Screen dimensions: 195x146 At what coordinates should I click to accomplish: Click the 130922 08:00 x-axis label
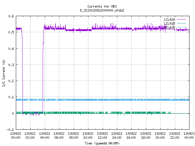(x=73, y=136)
